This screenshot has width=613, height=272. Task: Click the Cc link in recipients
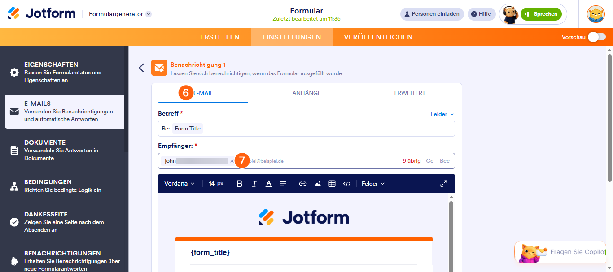(x=430, y=161)
